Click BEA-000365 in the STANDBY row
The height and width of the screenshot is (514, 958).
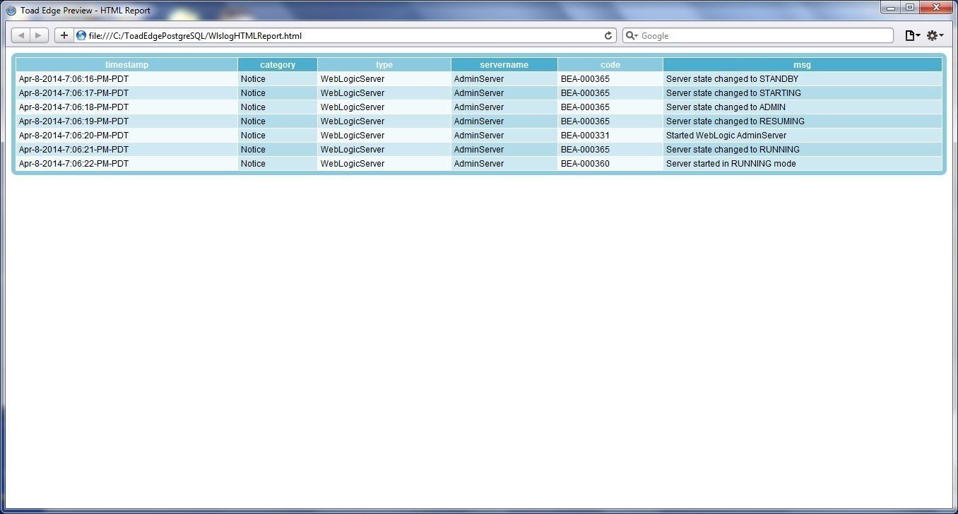(585, 79)
